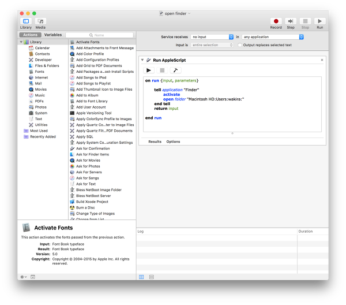Click the Step toolbar icon
Screen dimensions: 346x305
tap(291, 21)
